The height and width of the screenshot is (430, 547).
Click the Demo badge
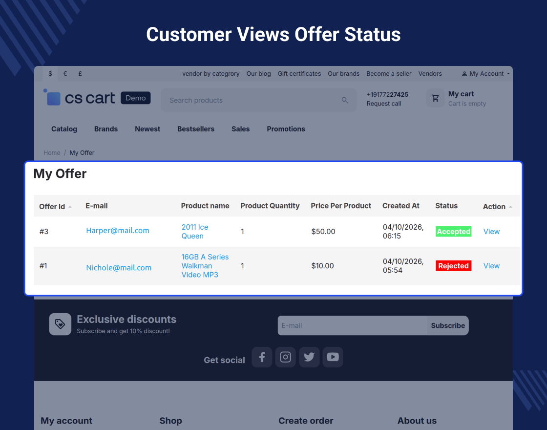(x=136, y=98)
